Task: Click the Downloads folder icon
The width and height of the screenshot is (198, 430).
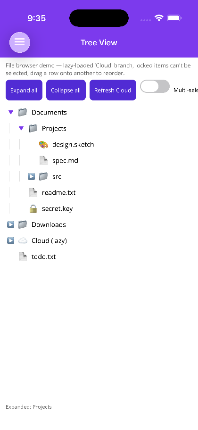Action: 23,224
